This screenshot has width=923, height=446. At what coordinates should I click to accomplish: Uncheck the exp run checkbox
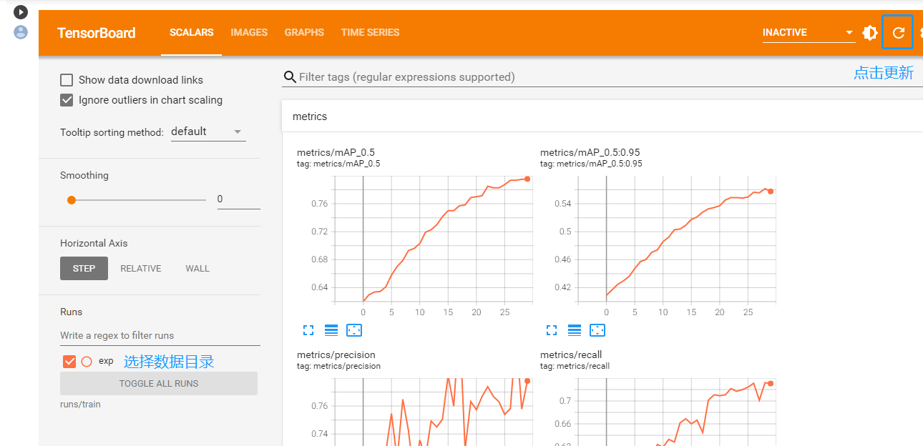(69, 362)
